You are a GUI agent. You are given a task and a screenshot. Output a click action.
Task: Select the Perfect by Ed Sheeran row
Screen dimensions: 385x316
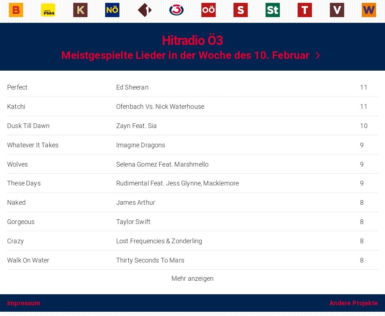coord(192,87)
